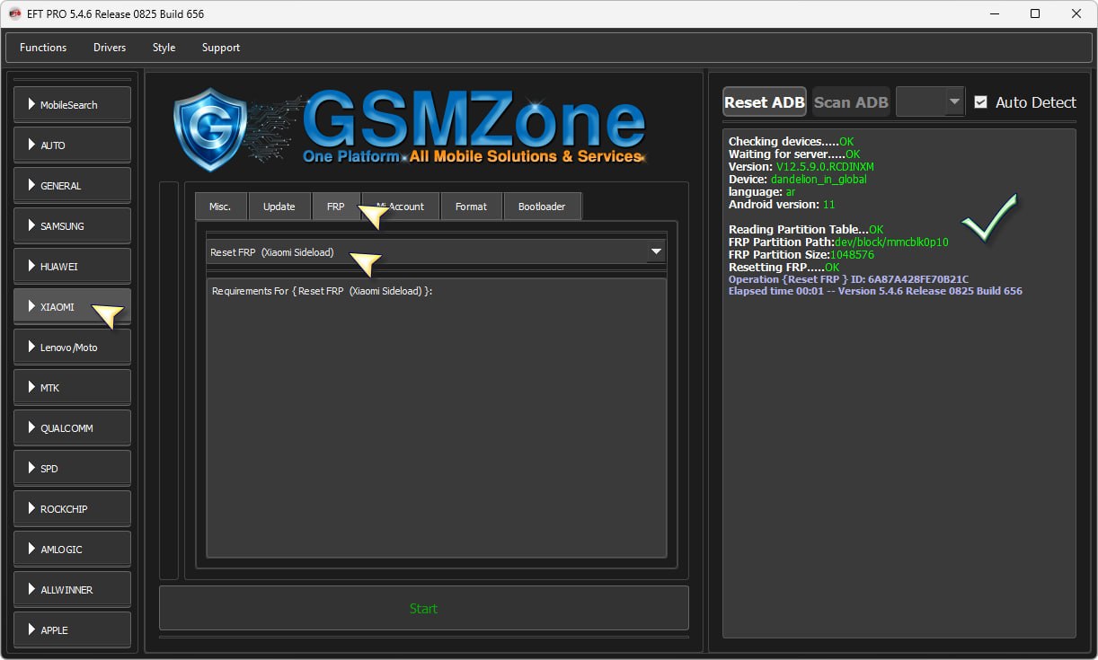Image resolution: width=1098 pixels, height=660 pixels.
Task: Open the HUAWEI category
Action: tap(72, 266)
